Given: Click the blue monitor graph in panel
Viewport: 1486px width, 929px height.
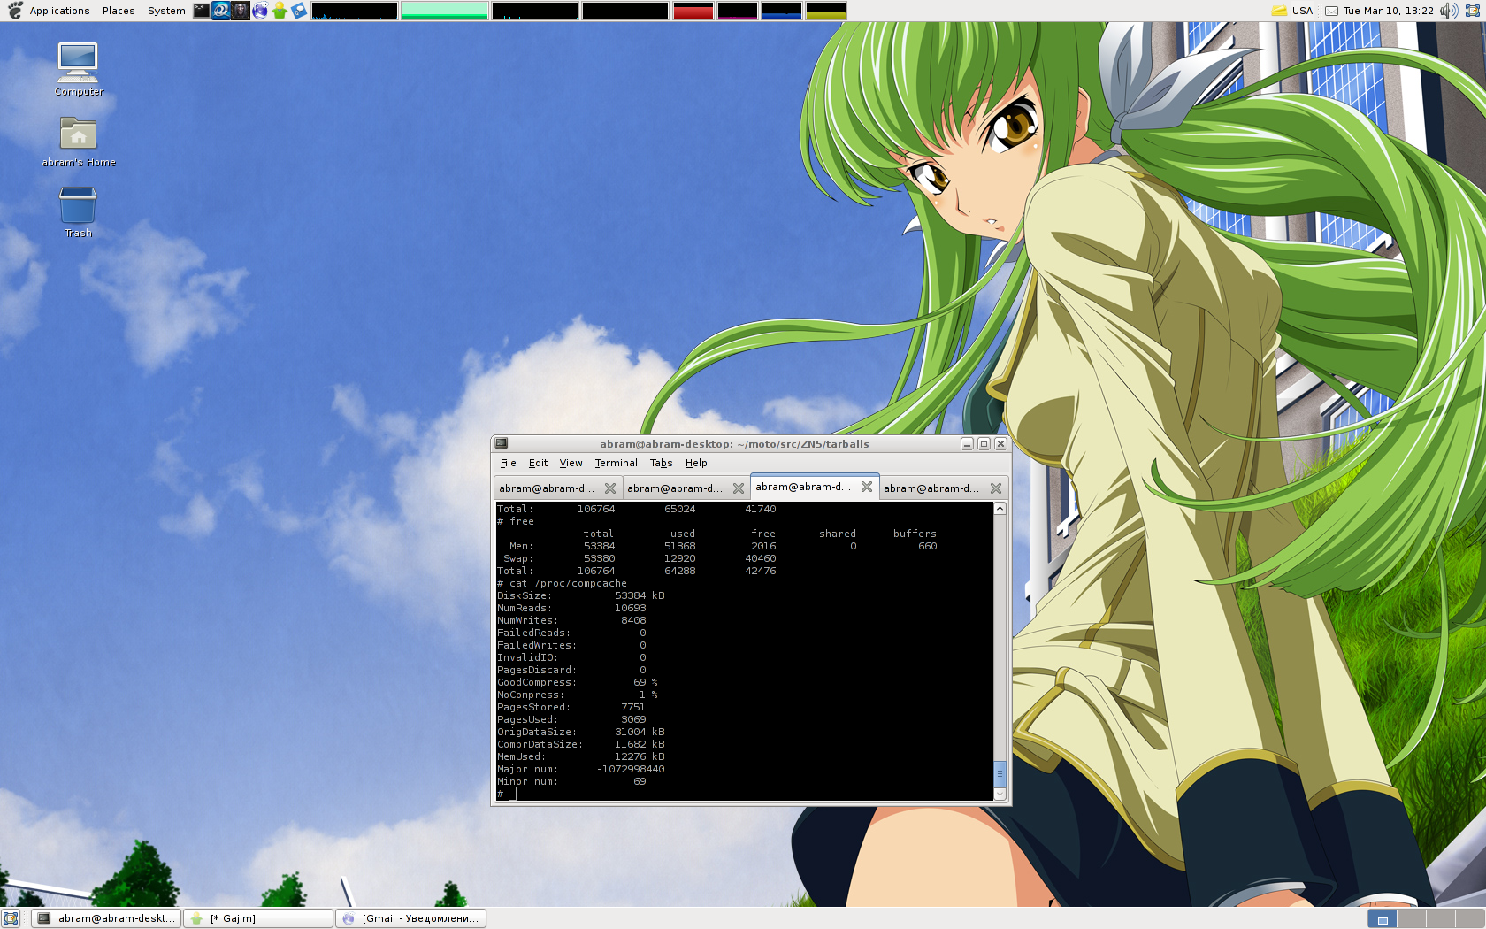Looking at the screenshot, I should [781, 11].
